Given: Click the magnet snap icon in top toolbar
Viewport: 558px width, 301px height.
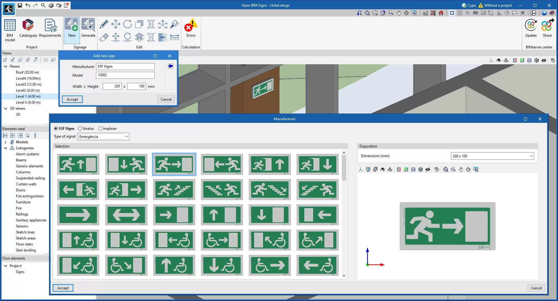Looking at the screenshot, I should pos(441,13).
